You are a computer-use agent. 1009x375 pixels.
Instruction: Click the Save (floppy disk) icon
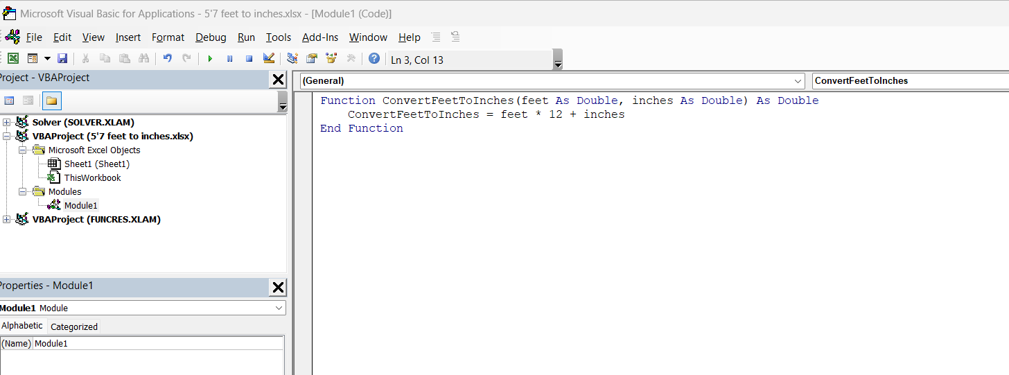coord(62,59)
